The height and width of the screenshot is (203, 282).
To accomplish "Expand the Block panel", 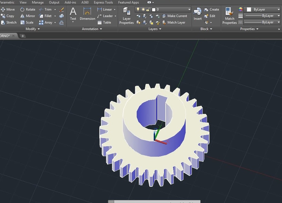I will pyautogui.click(x=206, y=29).
